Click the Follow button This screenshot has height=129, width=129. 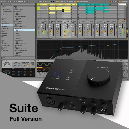[x=6, y=2]
